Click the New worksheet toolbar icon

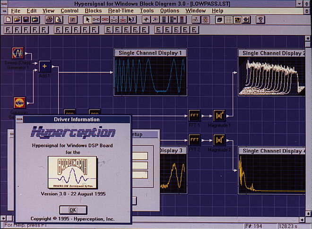pos(8,20)
